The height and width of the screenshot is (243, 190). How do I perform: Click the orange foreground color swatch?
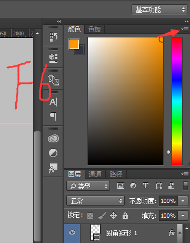74,44
